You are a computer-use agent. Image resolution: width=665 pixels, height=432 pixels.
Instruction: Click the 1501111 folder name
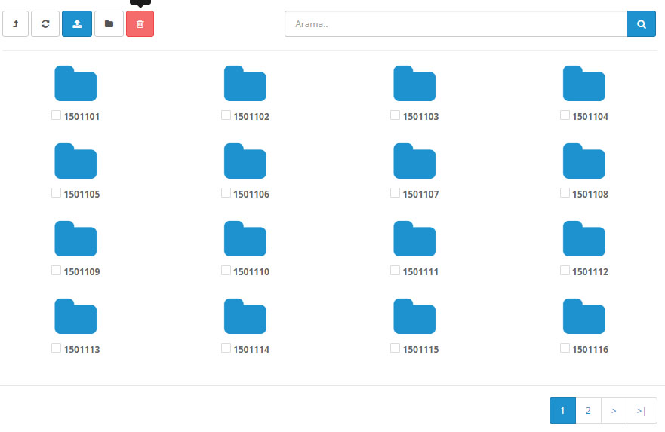click(x=420, y=272)
